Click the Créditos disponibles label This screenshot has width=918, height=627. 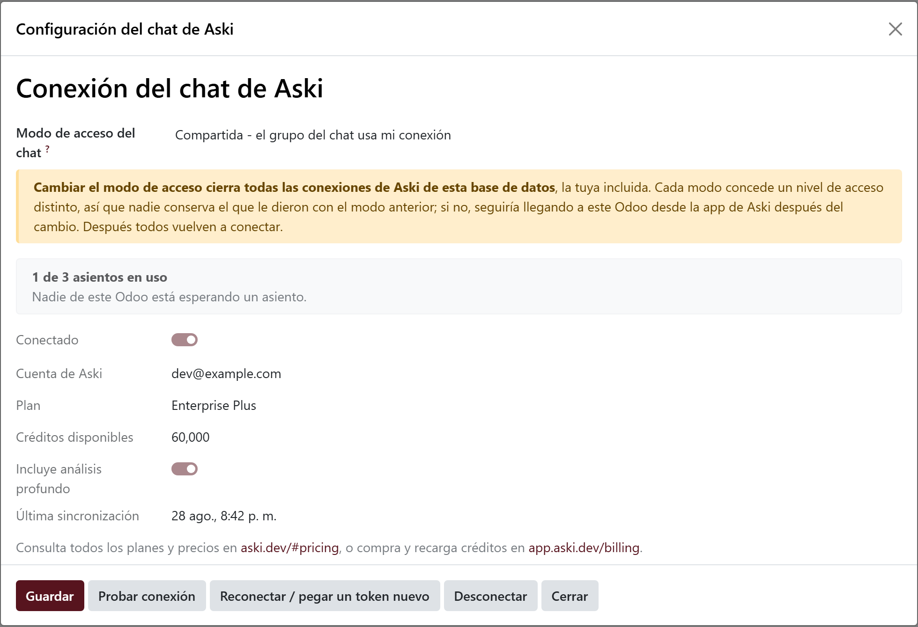coord(74,437)
